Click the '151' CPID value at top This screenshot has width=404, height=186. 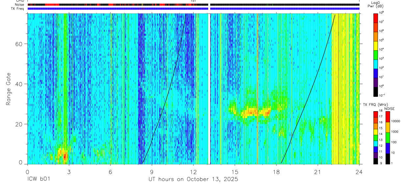coord(194,1)
